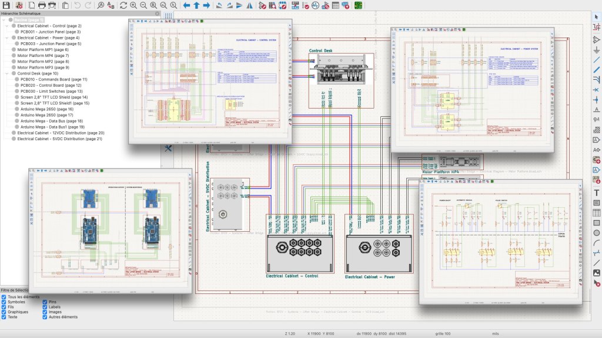This screenshot has width=602, height=338.
Task: Open the PCB editor icon
Action: [x=359, y=5]
